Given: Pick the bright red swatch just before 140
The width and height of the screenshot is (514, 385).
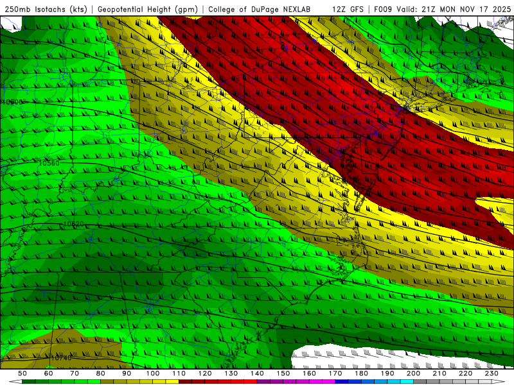Looking at the screenshot, I should 251,381.
